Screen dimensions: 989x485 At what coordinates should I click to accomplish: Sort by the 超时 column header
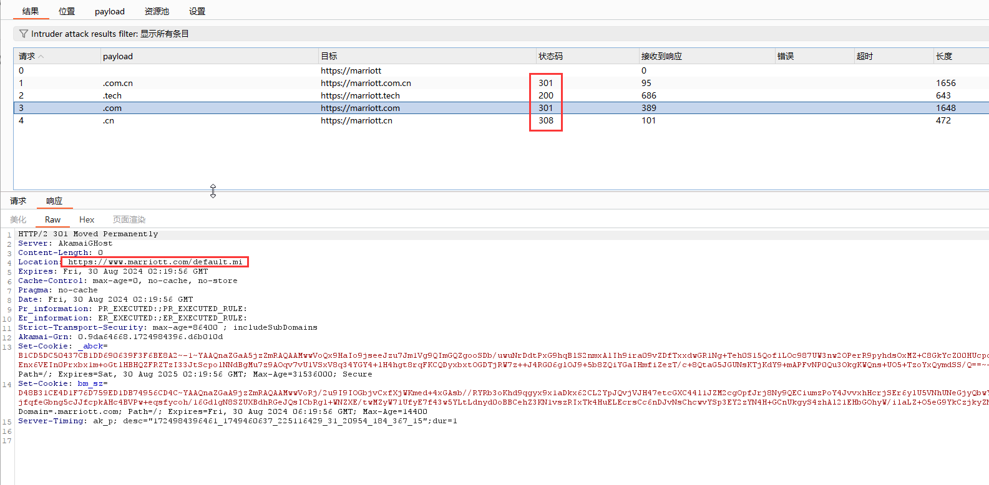point(894,56)
